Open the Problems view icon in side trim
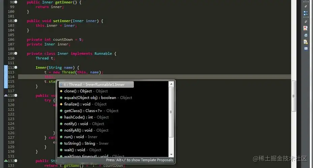Screen dimensions: 313x168 (x=306, y=28)
